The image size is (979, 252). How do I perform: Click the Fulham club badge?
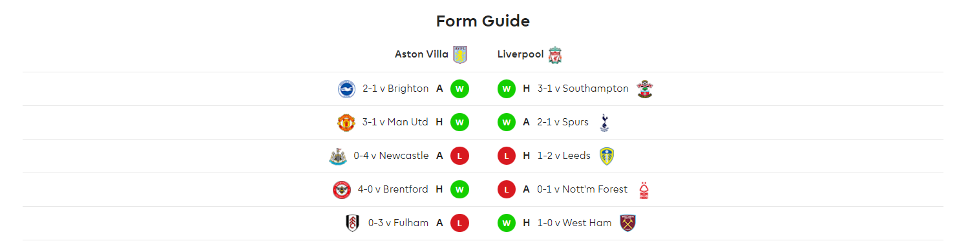[352, 223]
